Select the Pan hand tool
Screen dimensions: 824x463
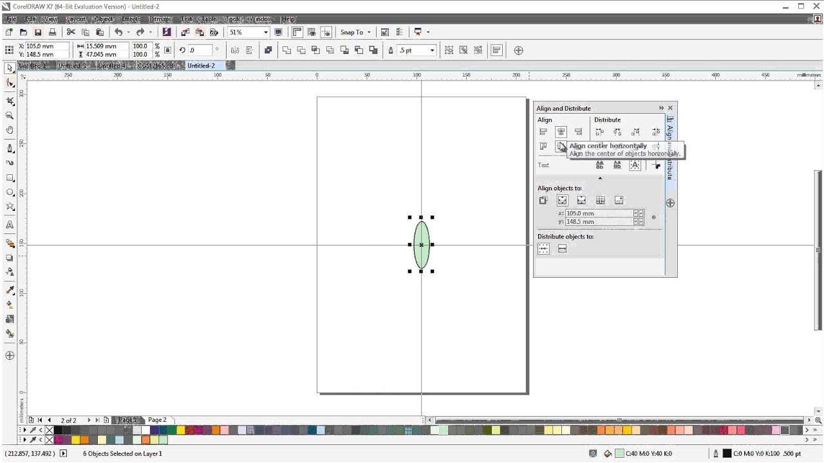(x=10, y=131)
